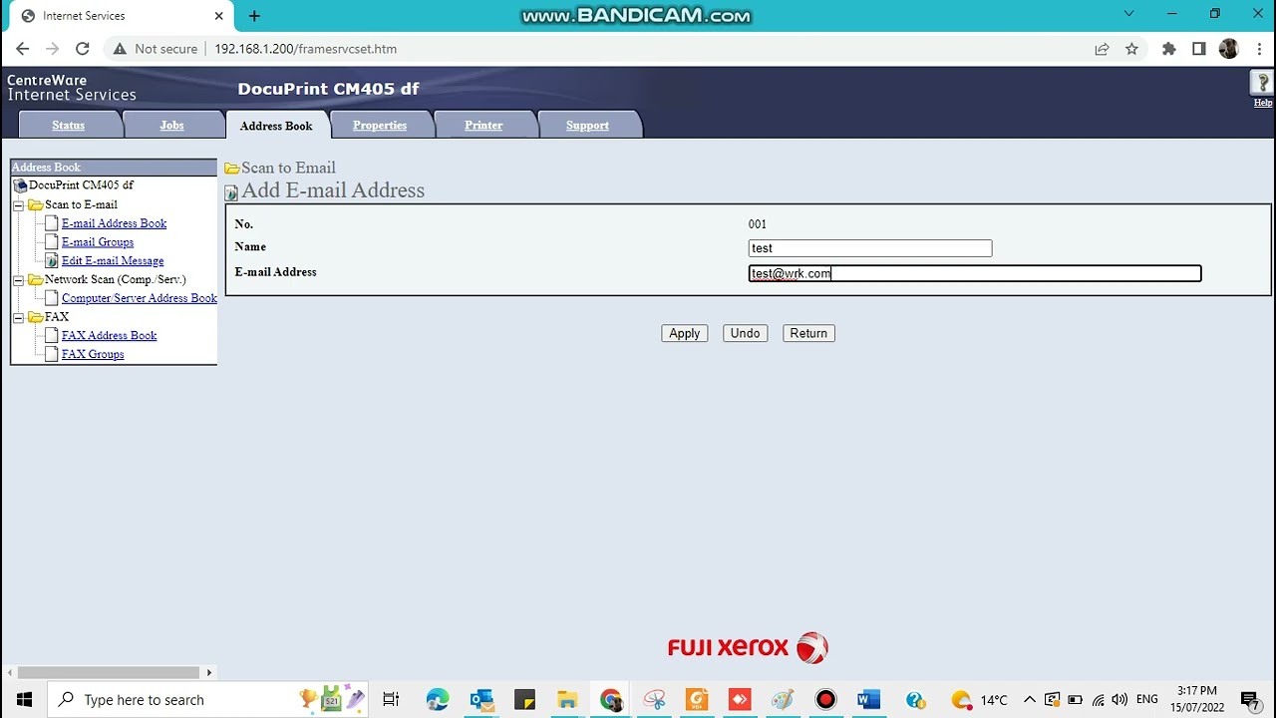Open the Computer/Server Address Book link
Viewport: 1276px width, 718px height.
click(x=140, y=298)
